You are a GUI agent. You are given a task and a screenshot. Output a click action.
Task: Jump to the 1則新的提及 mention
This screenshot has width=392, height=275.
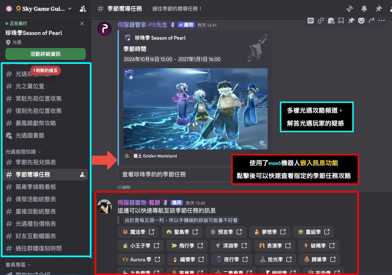45,71
